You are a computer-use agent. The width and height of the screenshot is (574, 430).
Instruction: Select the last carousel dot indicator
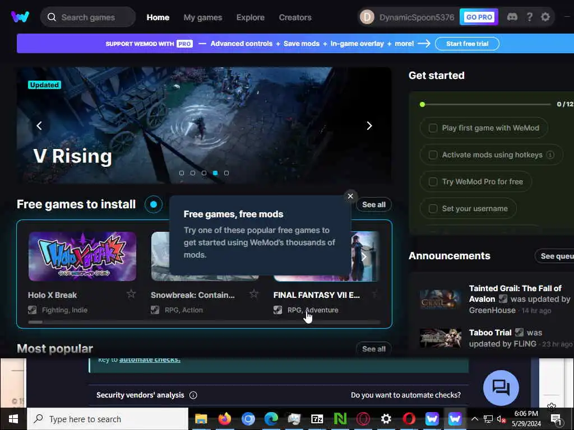226,173
